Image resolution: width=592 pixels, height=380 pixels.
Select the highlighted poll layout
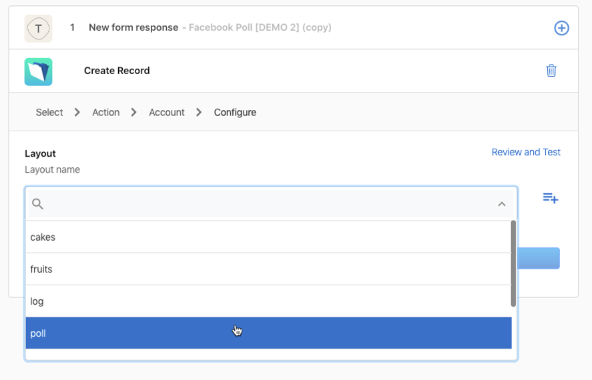[x=268, y=333]
